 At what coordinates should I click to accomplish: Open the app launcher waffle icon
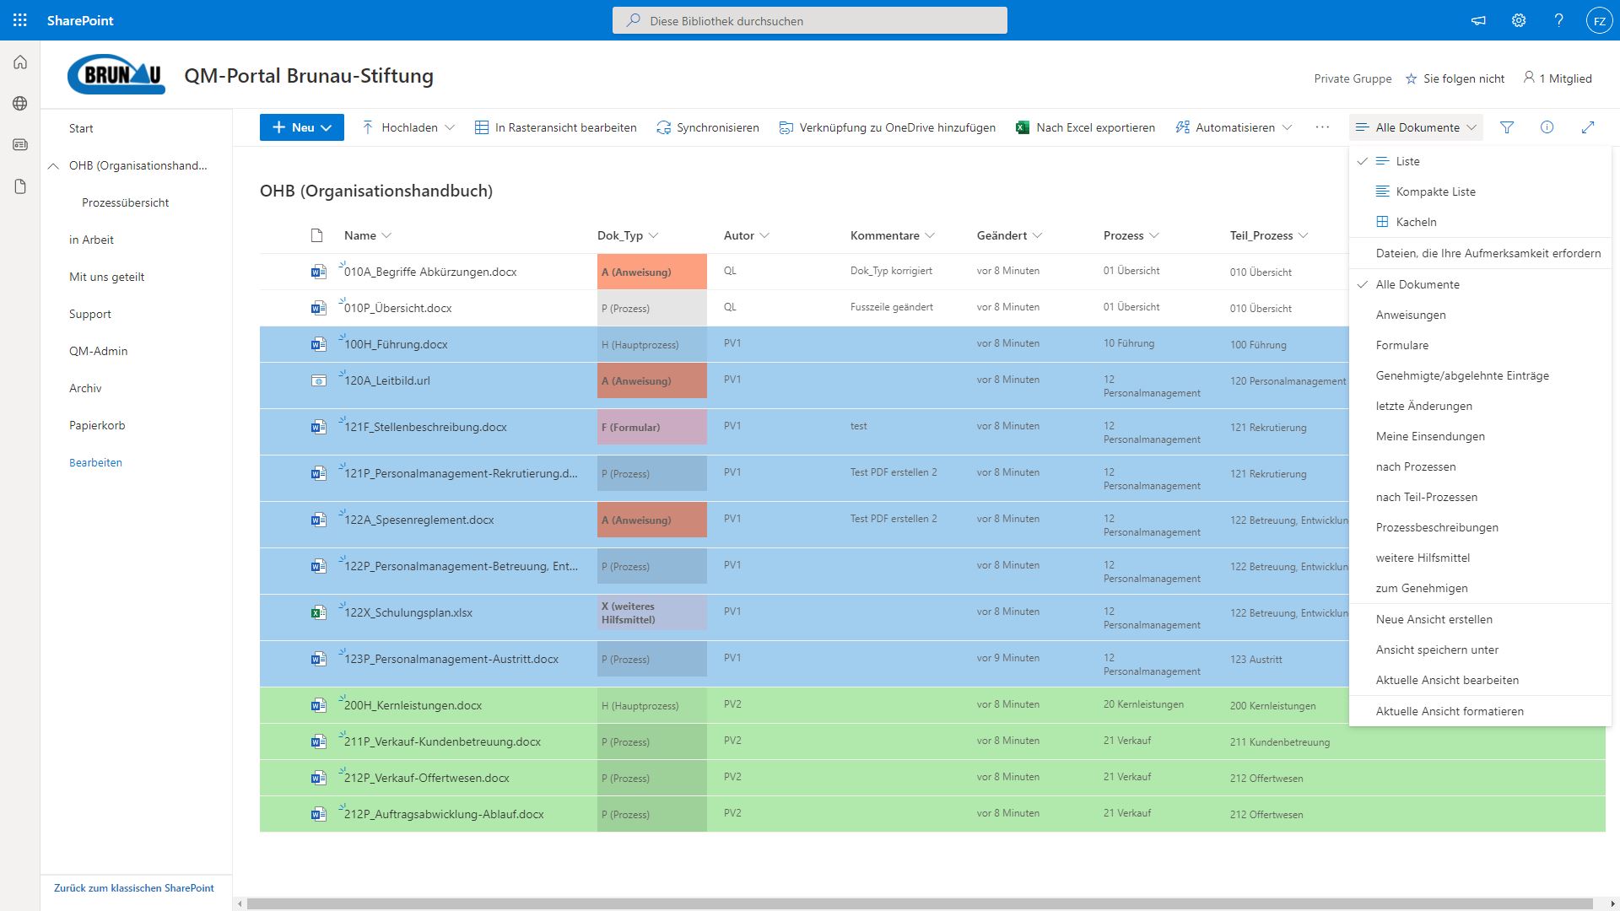tap(20, 20)
